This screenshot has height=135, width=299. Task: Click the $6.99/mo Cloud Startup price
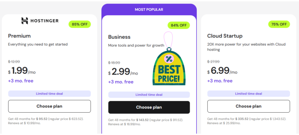click(222, 71)
